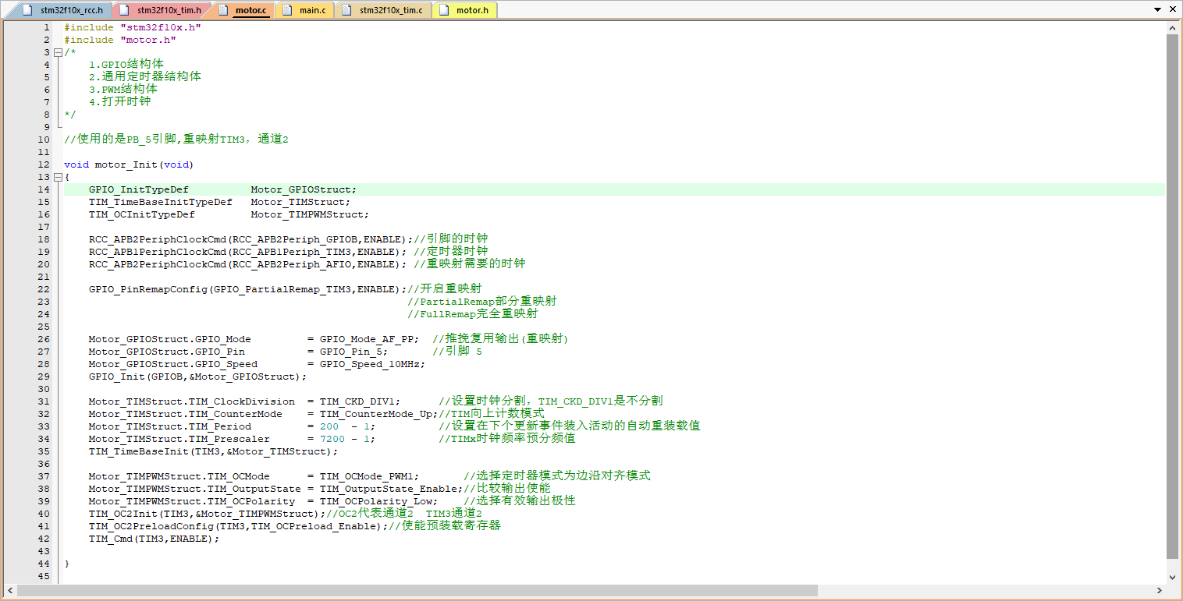Click line number 14 in the margin
Screen dimensions: 1183x601
pos(44,189)
